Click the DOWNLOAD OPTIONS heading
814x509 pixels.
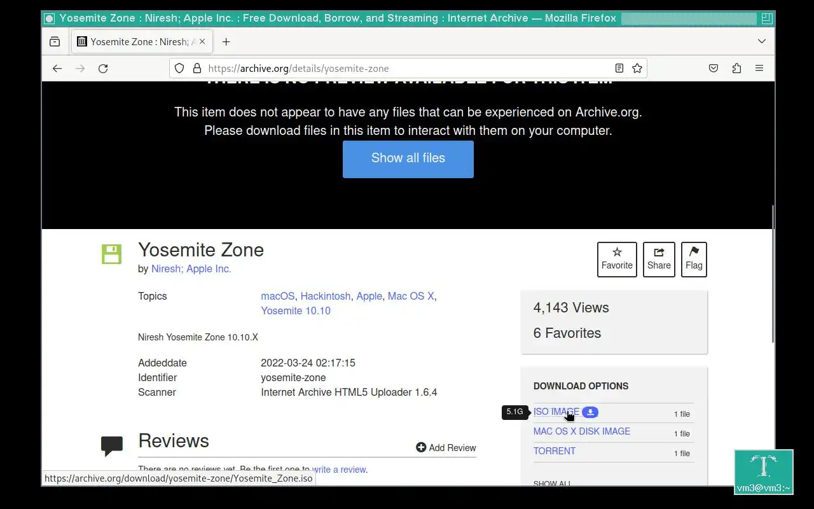coord(581,386)
